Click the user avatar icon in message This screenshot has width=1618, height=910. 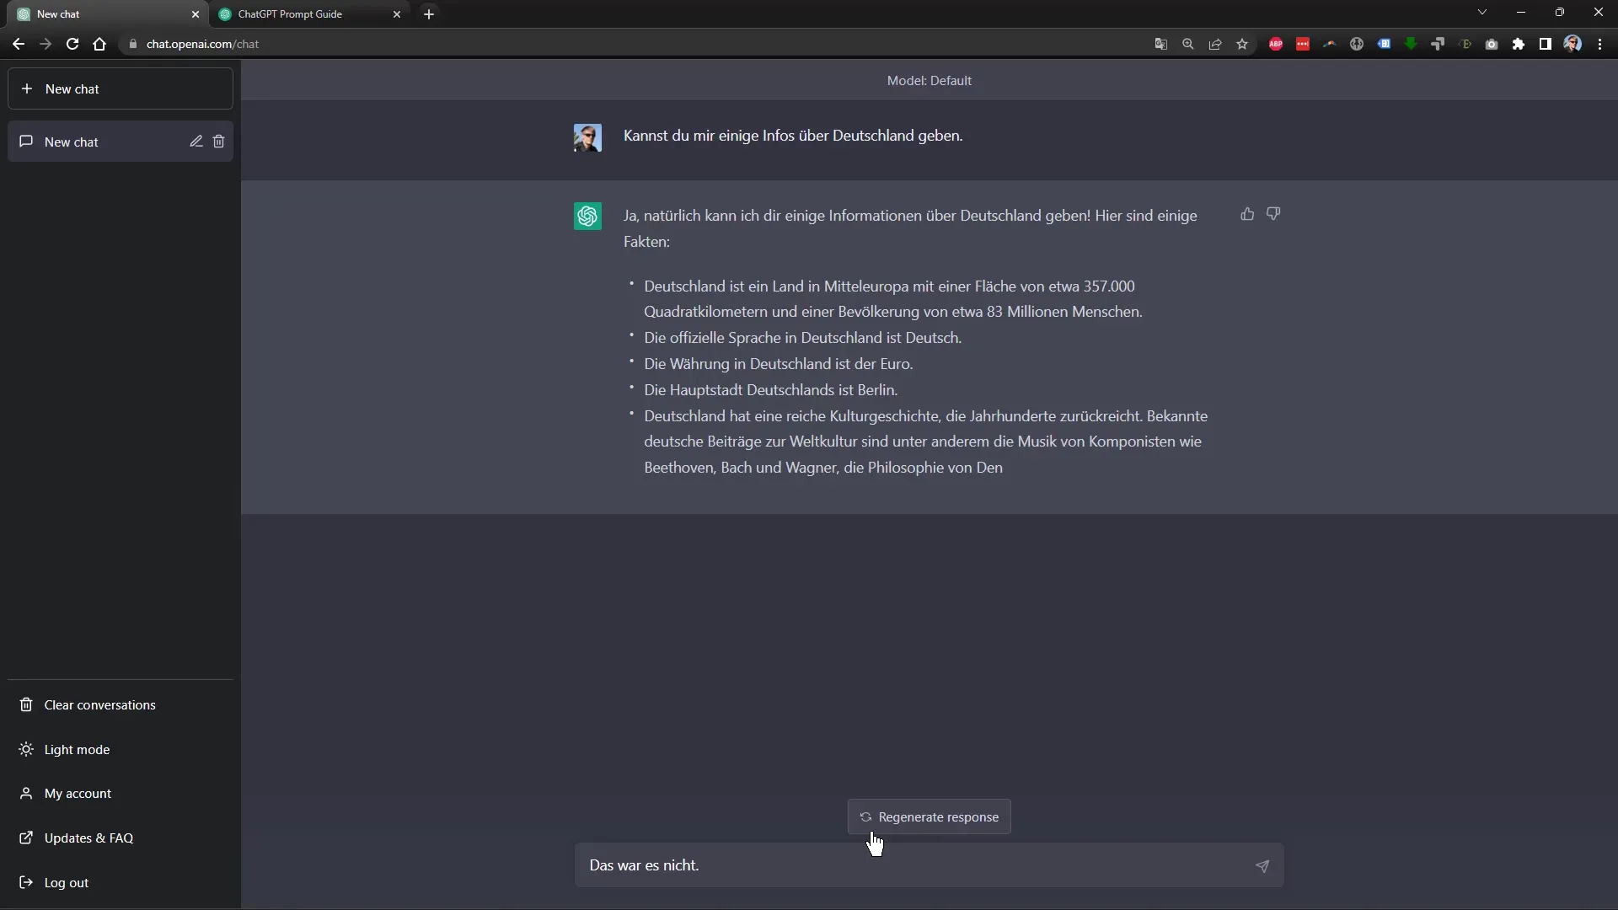pyautogui.click(x=587, y=136)
